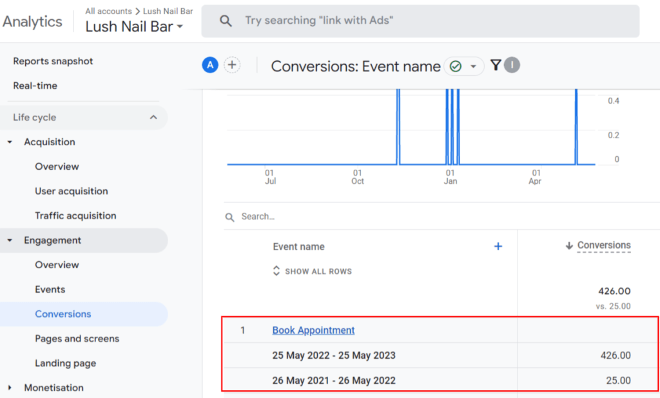Click the green verified checkmark icon
This screenshot has width=660, height=398.
click(456, 66)
